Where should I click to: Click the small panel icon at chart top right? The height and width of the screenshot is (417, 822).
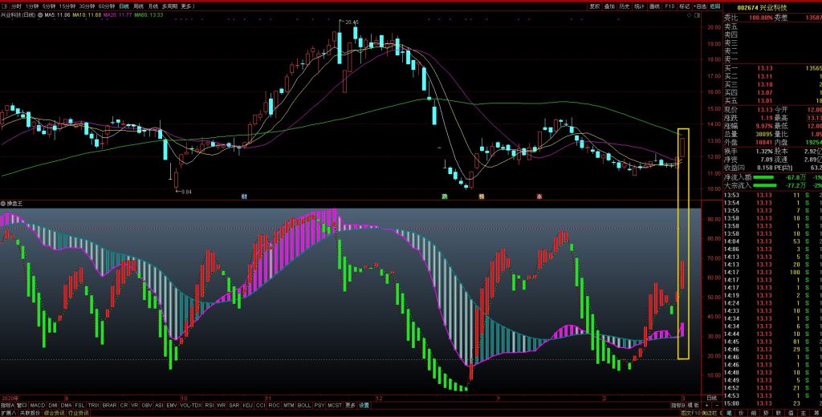tap(698, 14)
